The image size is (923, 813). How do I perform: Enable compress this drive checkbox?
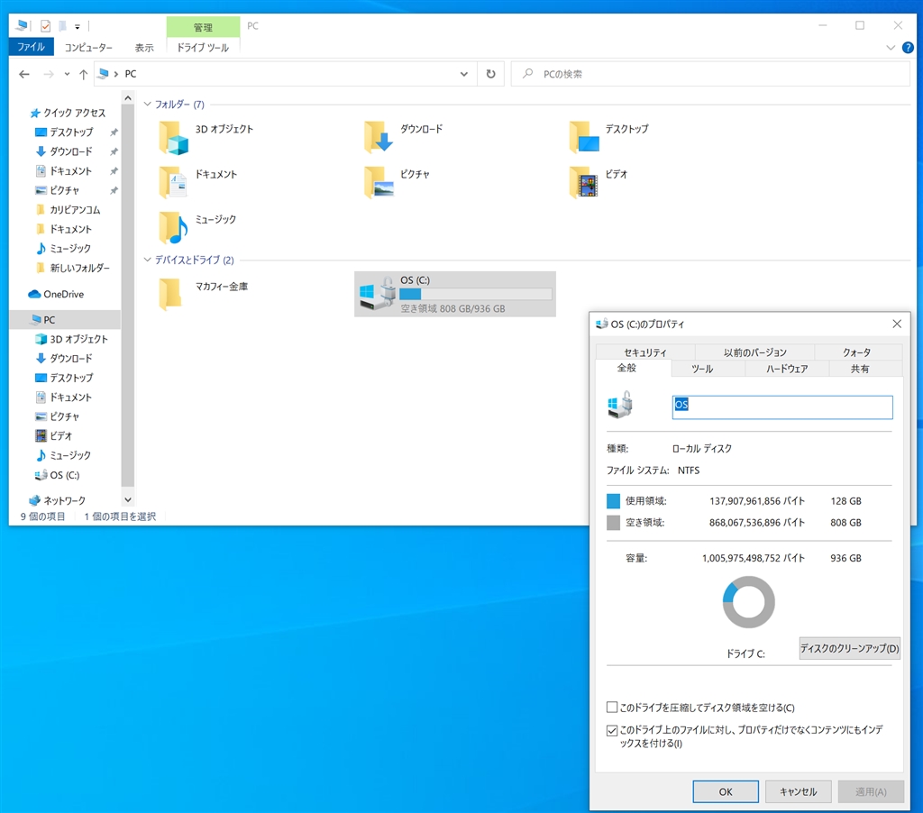[x=612, y=707]
